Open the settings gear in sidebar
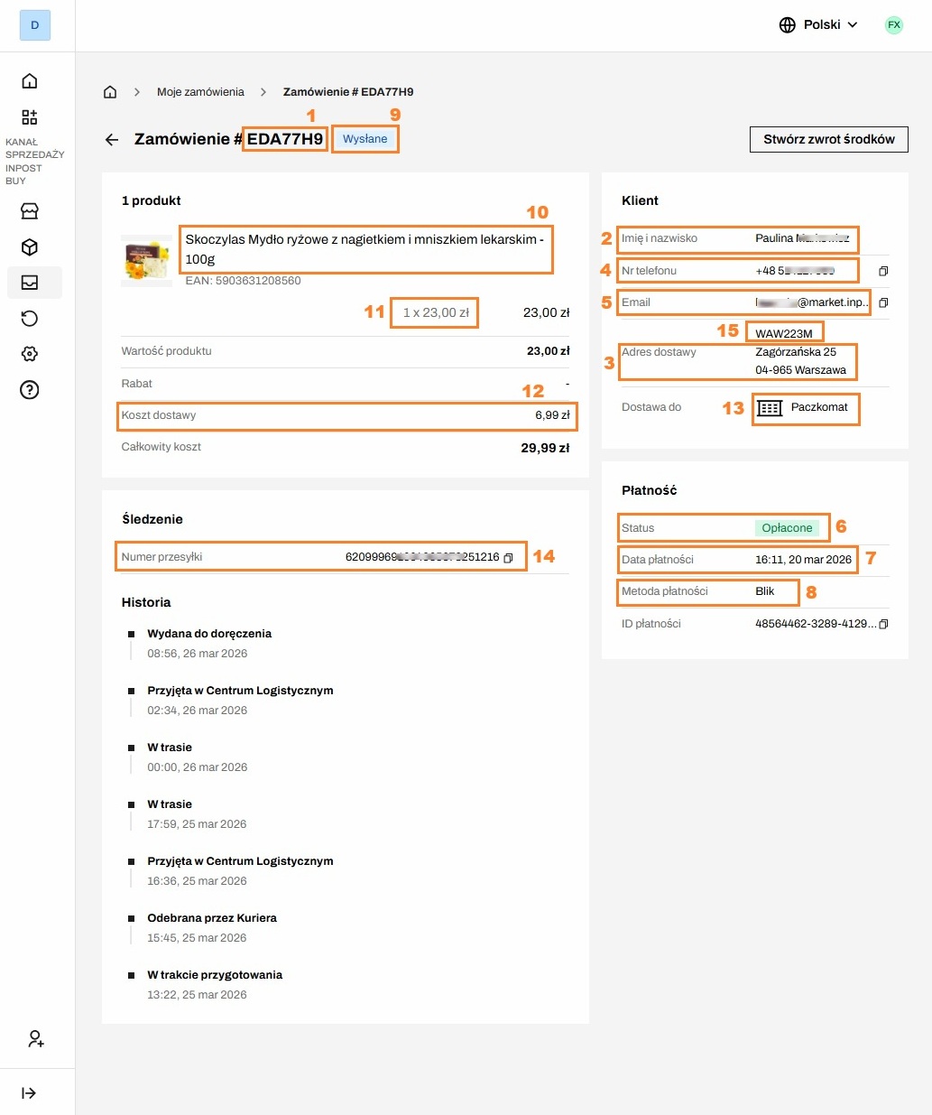Screen dimensions: 932x1115 pos(30,354)
